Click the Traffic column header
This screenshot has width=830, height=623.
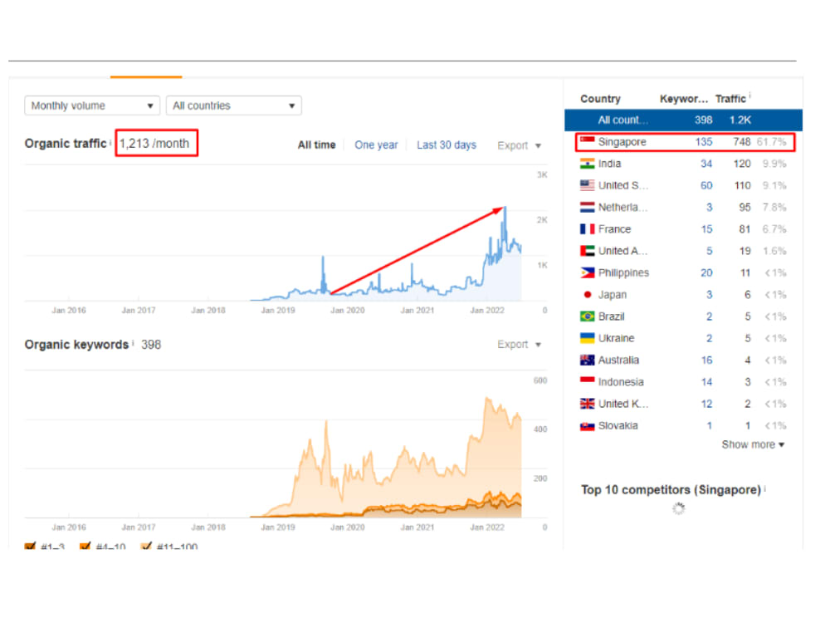pos(730,99)
